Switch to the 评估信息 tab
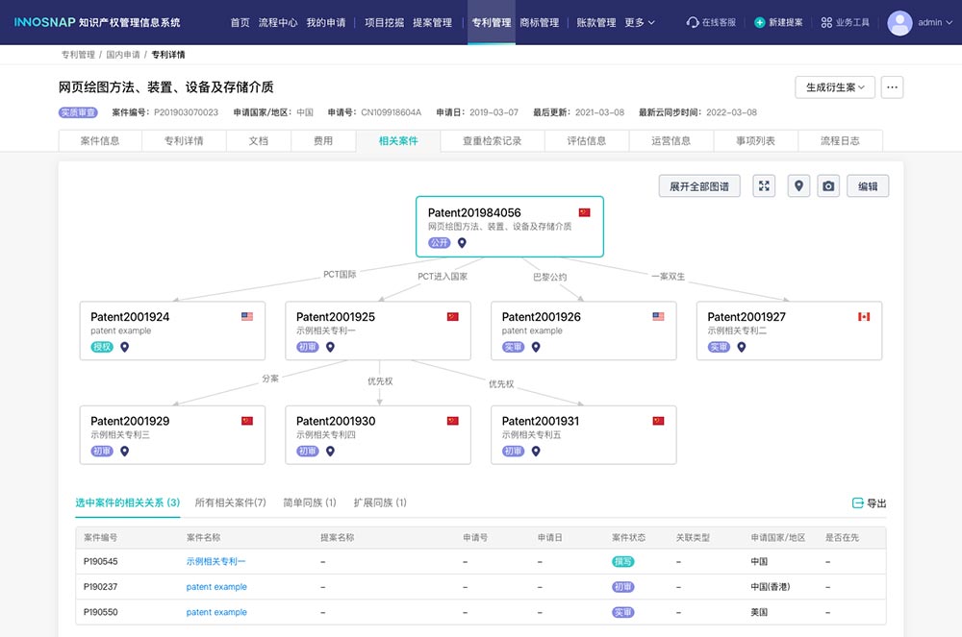962x637 pixels. [586, 141]
